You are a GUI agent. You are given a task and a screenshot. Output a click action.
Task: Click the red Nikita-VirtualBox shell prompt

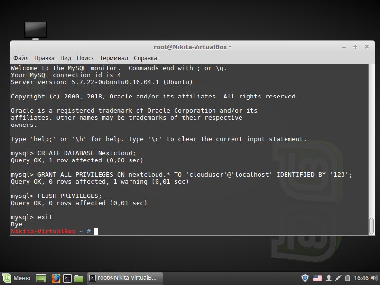coord(43,232)
